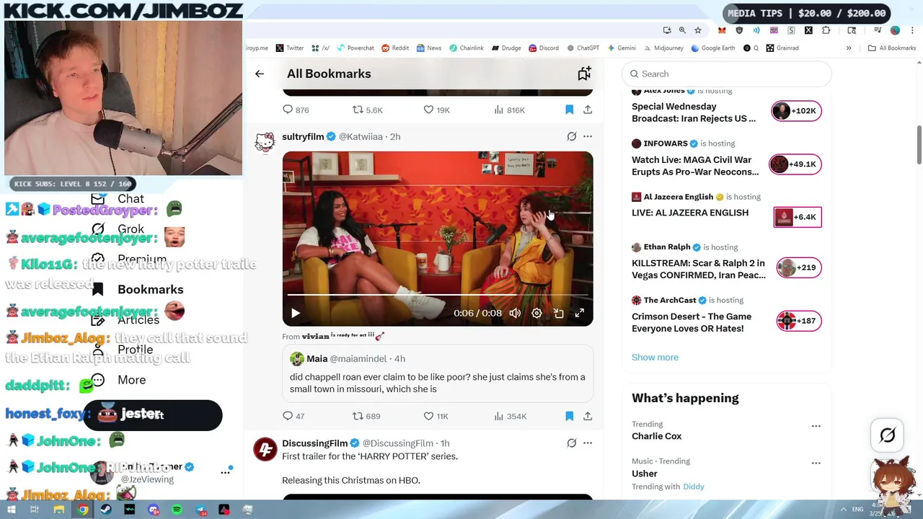Seek the video progress bar

click(x=438, y=296)
